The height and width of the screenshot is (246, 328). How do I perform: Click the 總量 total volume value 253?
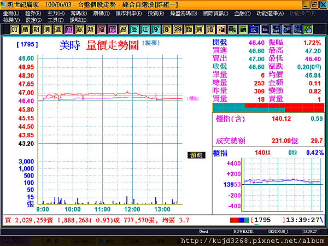point(259,83)
